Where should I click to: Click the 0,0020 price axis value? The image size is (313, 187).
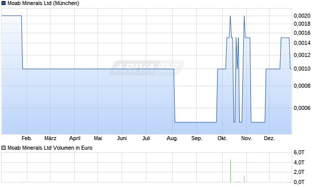302,16
